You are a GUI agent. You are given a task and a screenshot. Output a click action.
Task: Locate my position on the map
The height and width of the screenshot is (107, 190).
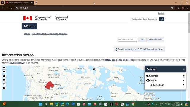pyautogui.click(x=4, y=80)
